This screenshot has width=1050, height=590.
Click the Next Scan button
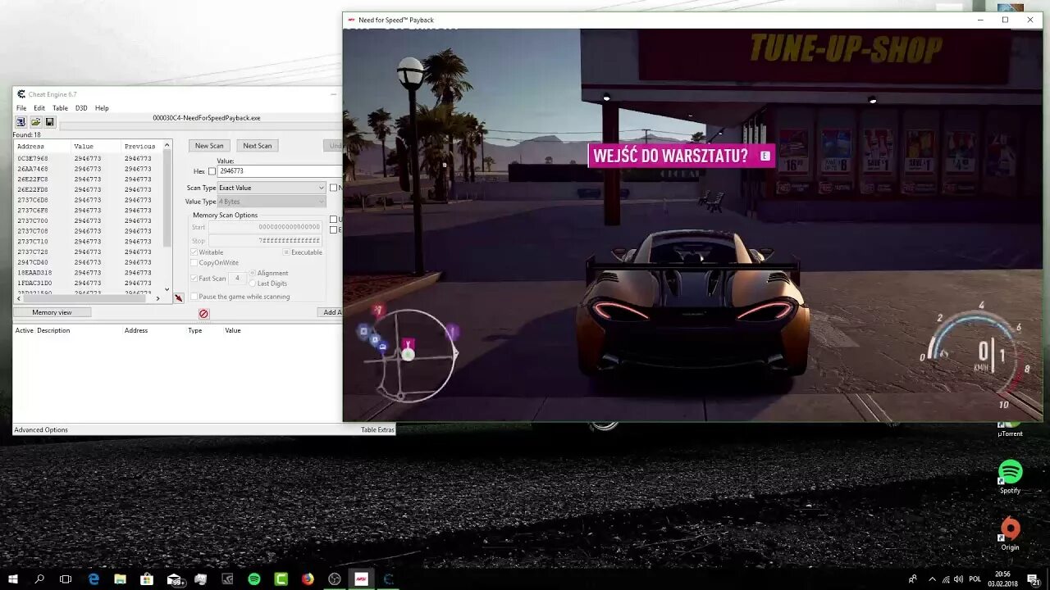(x=258, y=146)
